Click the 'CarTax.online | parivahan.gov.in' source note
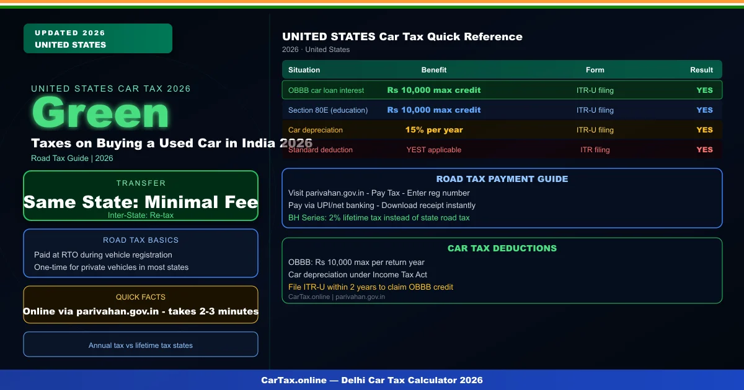The image size is (744, 390). tap(337, 297)
